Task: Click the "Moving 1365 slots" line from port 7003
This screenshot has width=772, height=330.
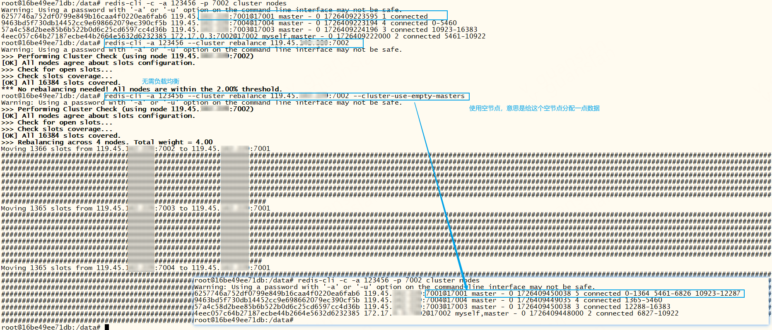Action: [135, 208]
